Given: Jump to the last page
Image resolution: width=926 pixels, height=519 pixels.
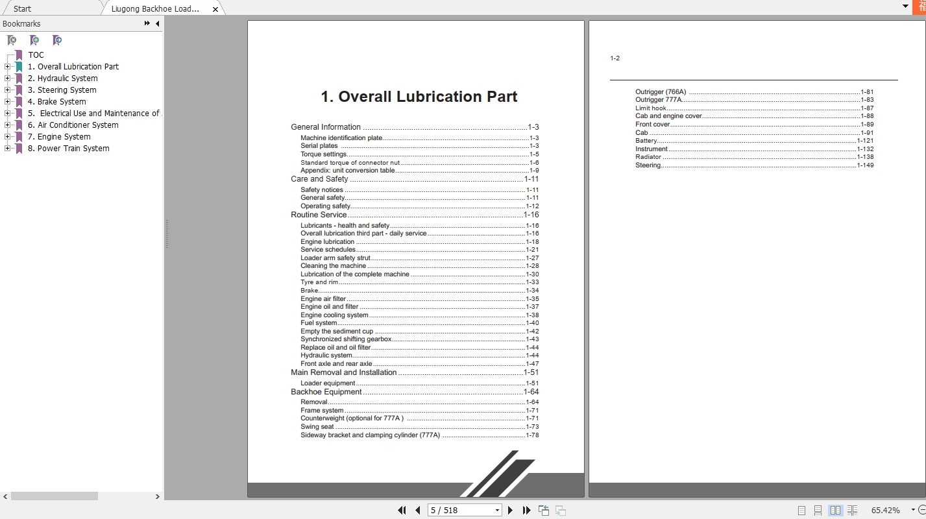Looking at the screenshot, I should click(526, 511).
